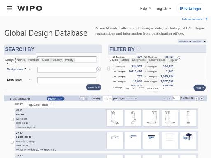Switch to detailed list view icon
This screenshot has width=211, height=158.
(x=82, y=98)
